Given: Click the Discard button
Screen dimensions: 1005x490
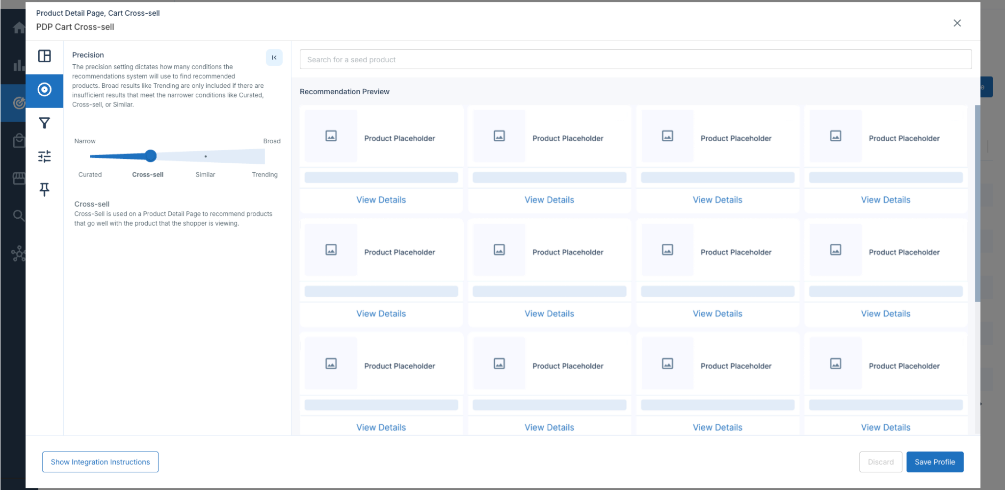Looking at the screenshot, I should [880, 462].
